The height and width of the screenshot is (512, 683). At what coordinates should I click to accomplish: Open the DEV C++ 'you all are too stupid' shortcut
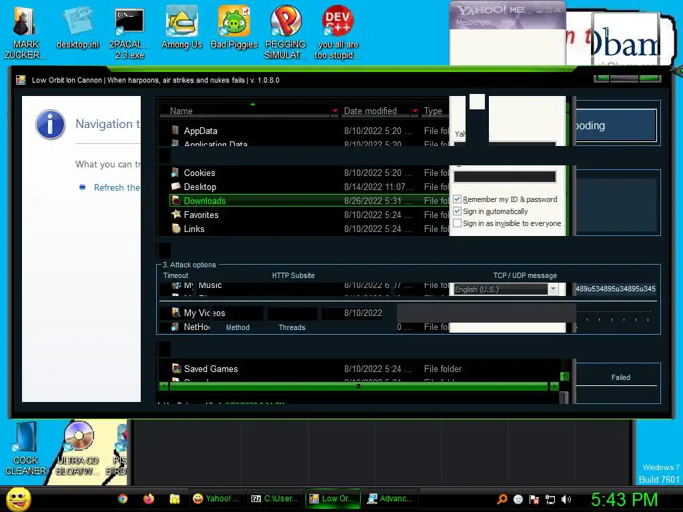point(337,33)
